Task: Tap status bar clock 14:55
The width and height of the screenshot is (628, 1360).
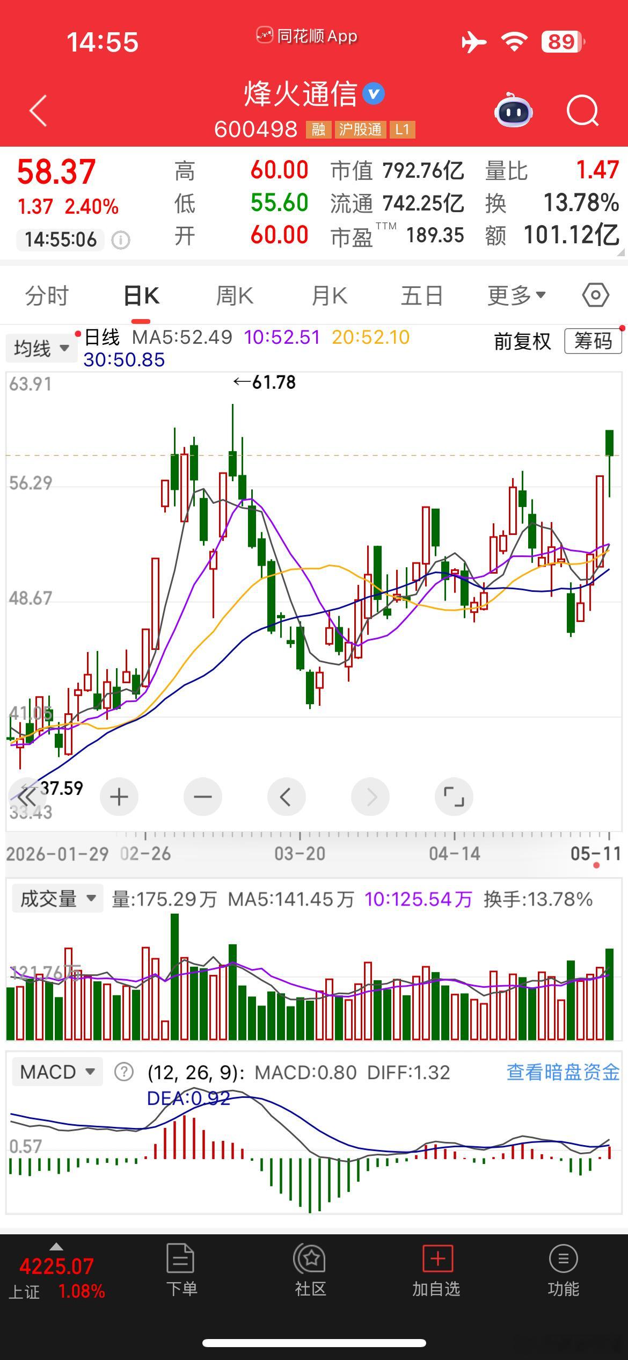Action: point(103,42)
